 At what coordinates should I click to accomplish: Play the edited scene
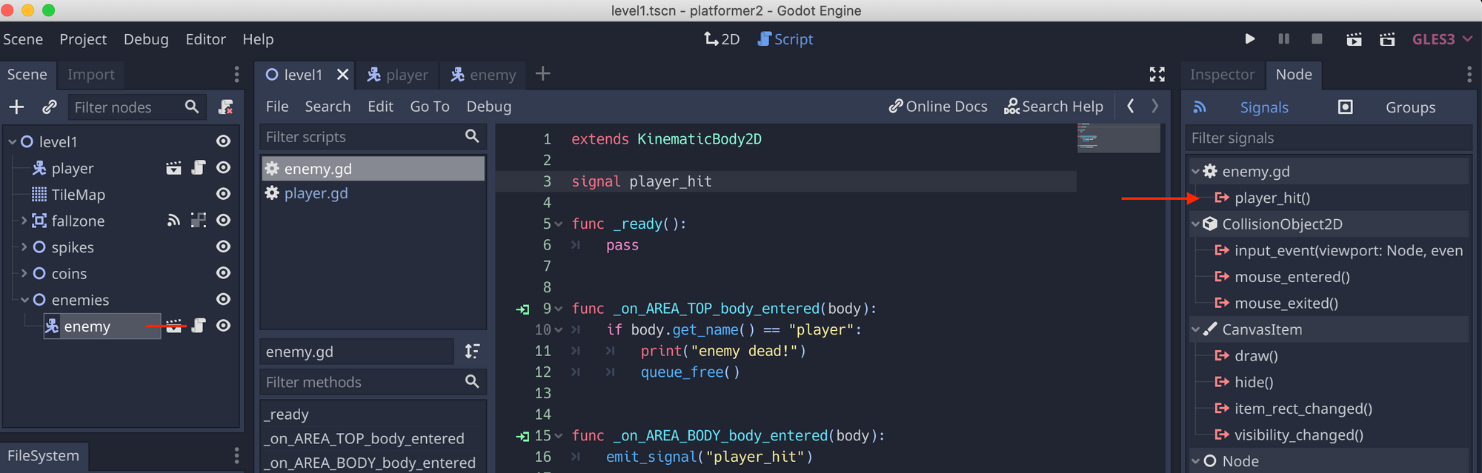1354,39
